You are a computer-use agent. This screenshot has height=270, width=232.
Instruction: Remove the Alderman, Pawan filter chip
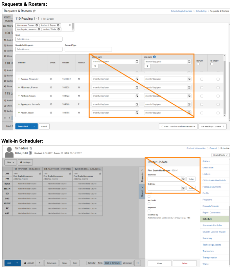pos(37,25)
